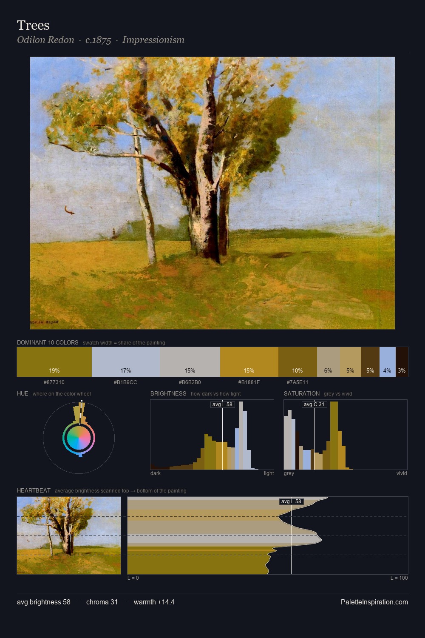Image resolution: width=425 pixels, height=638 pixels.
Task: Click the 6% taupe swatch
Action: tap(329, 362)
